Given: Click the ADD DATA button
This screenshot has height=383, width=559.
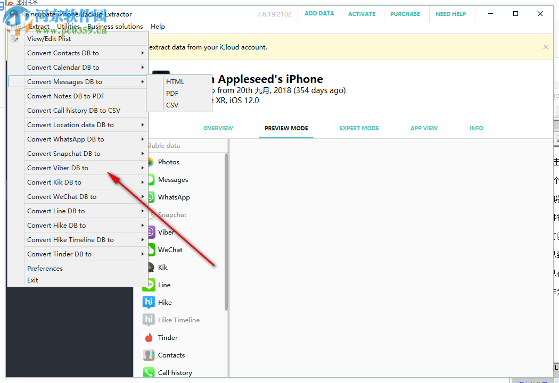Looking at the screenshot, I should click(319, 13).
